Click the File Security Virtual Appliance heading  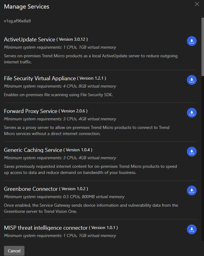point(40,78)
